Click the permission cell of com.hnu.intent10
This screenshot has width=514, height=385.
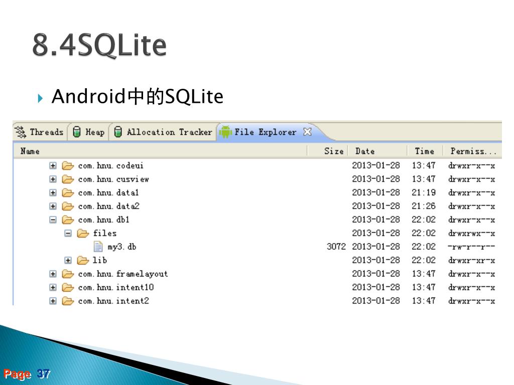pyautogui.click(x=471, y=287)
